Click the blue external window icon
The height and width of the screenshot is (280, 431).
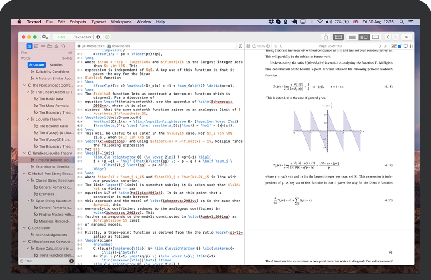tap(400, 46)
